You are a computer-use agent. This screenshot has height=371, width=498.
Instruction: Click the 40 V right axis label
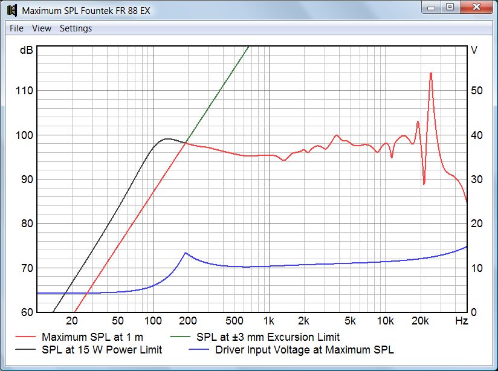coord(477,135)
